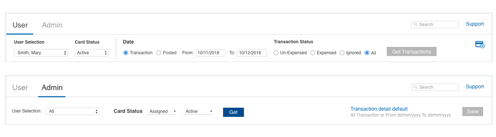The width and height of the screenshot is (496, 137).
Task: Select the Posted date radio button
Action: (159, 53)
